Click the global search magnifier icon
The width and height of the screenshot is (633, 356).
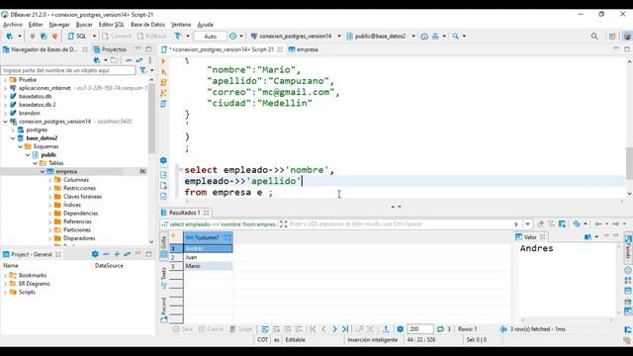click(594, 37)
